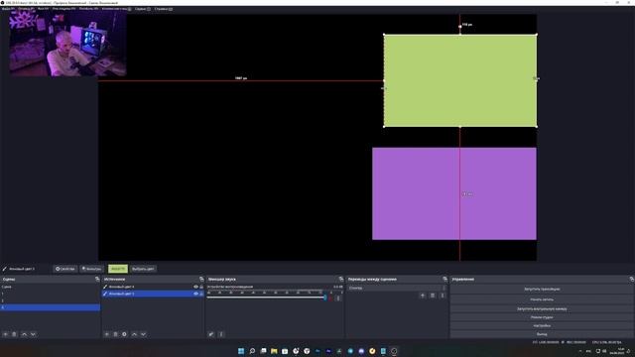Viewport: 635px width, 357px height.
Task: Select source row Фоновый цвет 4
Action: tap(153, 287)
